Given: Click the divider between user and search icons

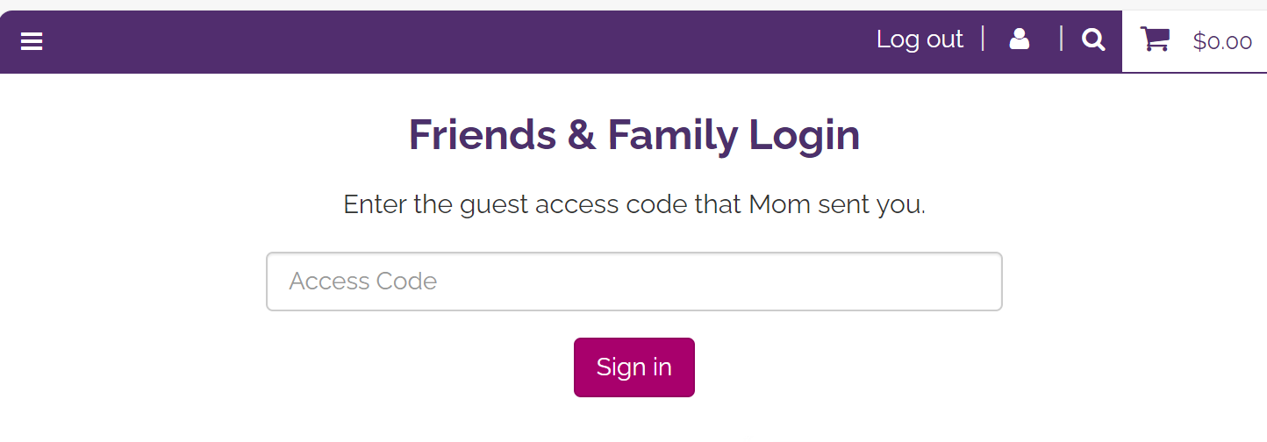Looking at the screenshot, I should pyautogui.click(x=1061, y=39).
